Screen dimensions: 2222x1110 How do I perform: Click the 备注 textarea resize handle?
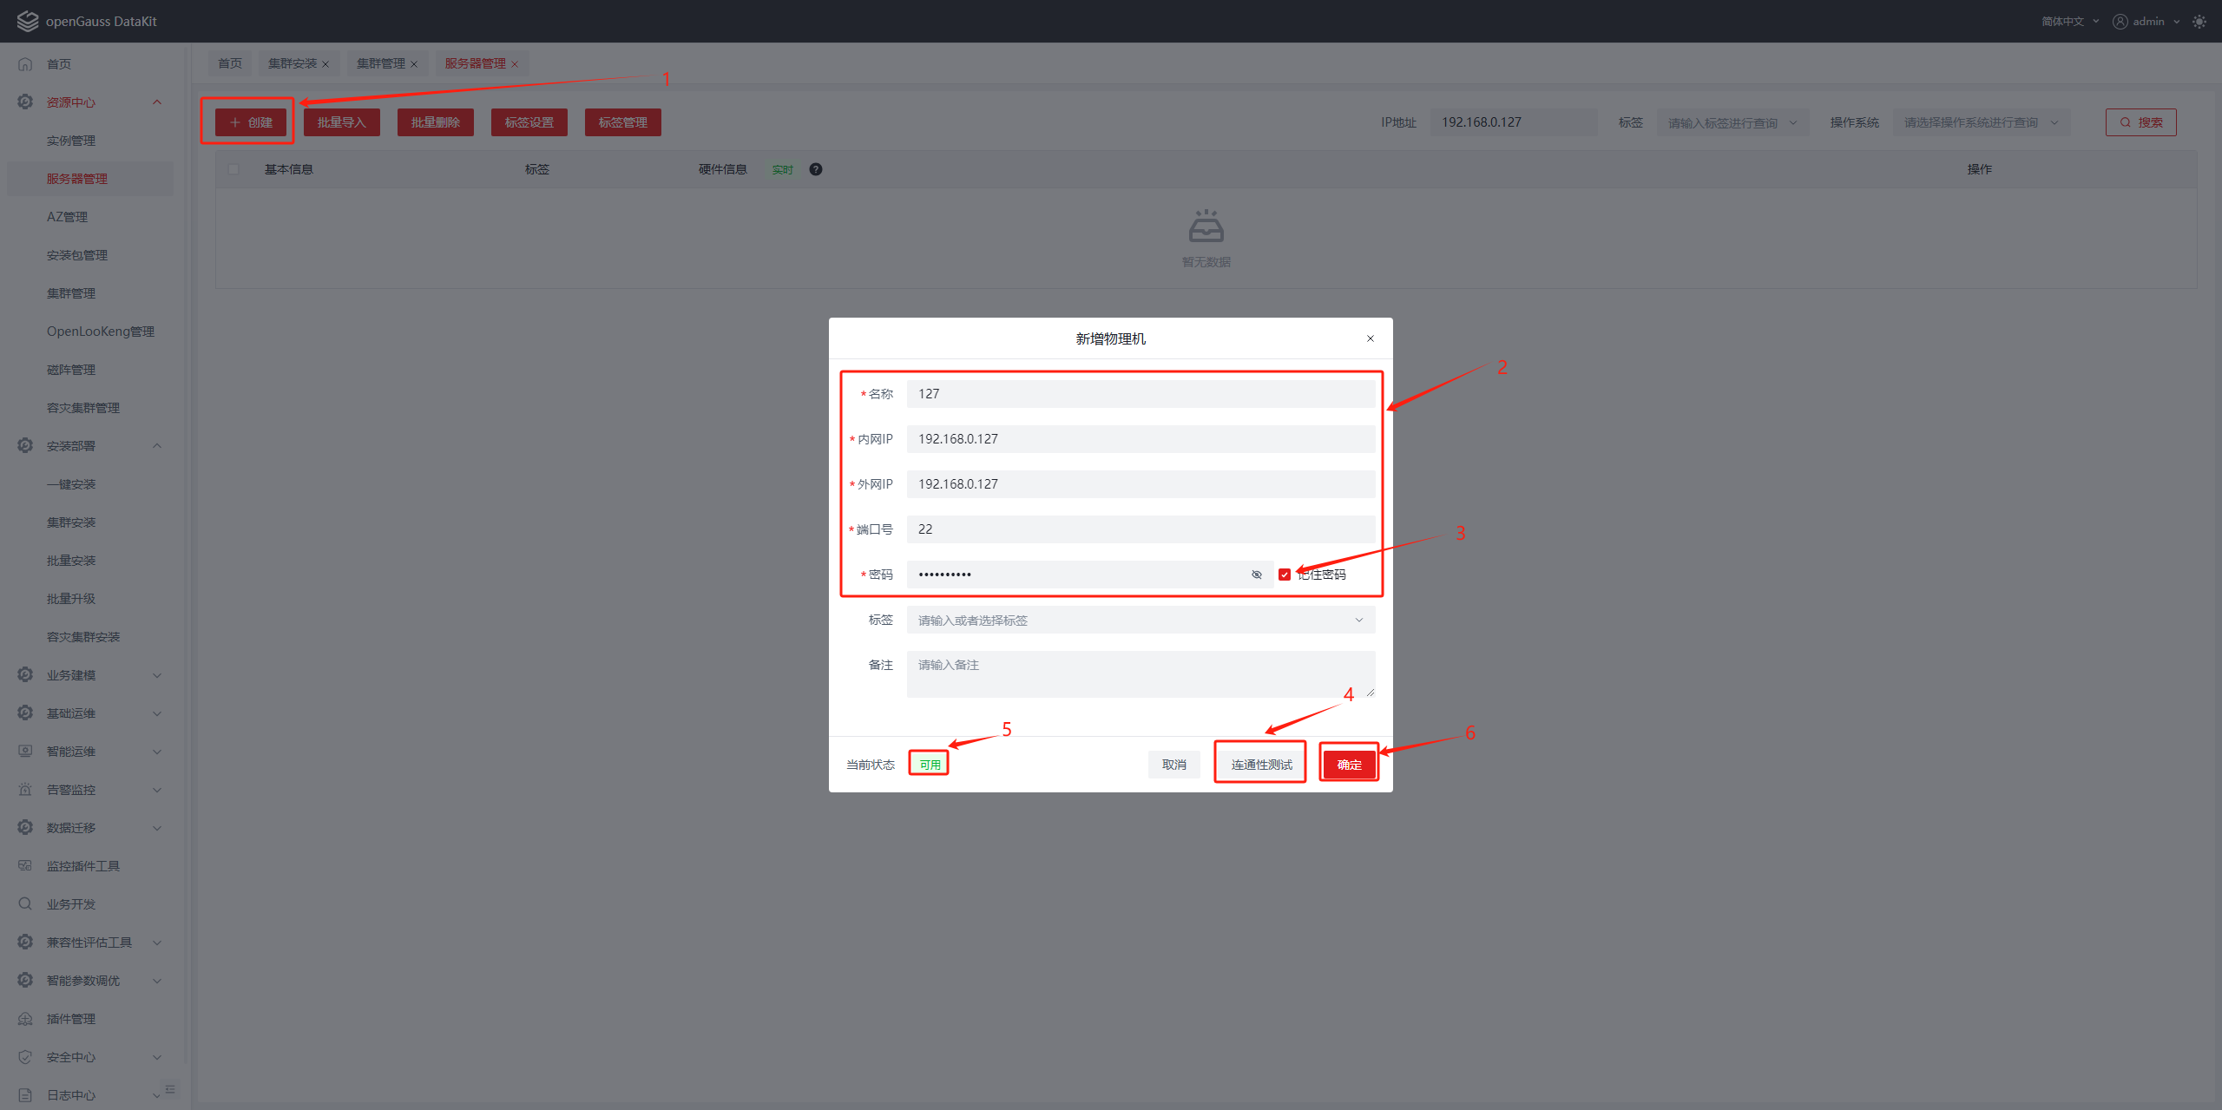(x=1370, y=692)
